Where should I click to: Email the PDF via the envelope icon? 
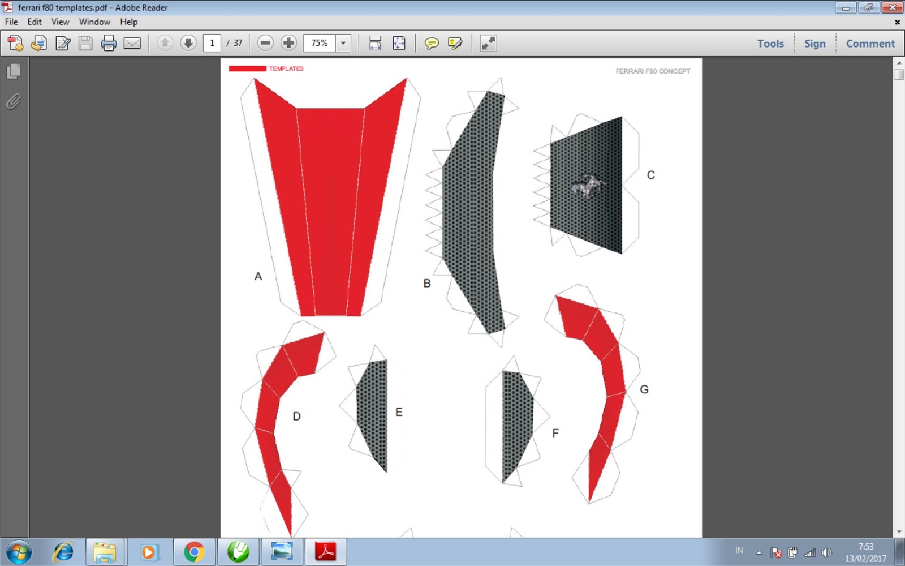(132, 42)
